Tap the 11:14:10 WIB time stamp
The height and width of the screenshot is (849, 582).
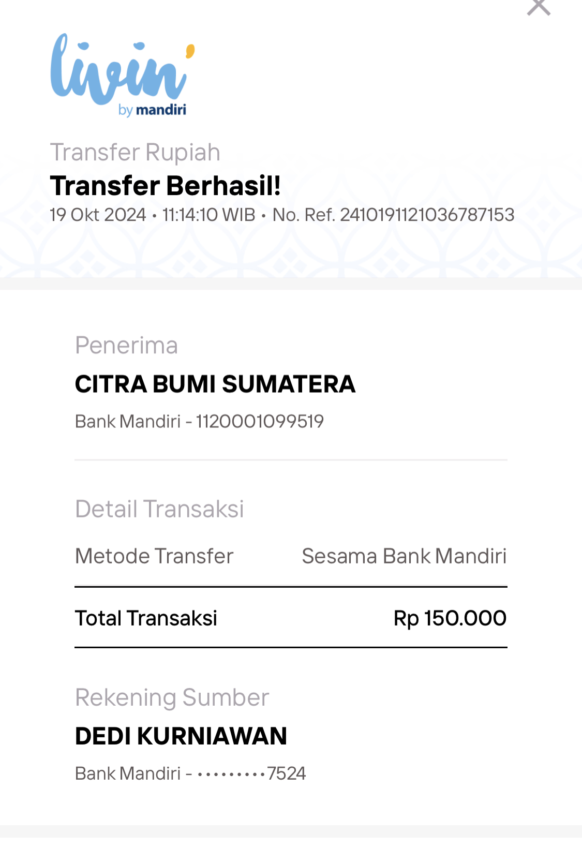click(x=209, y=215)
